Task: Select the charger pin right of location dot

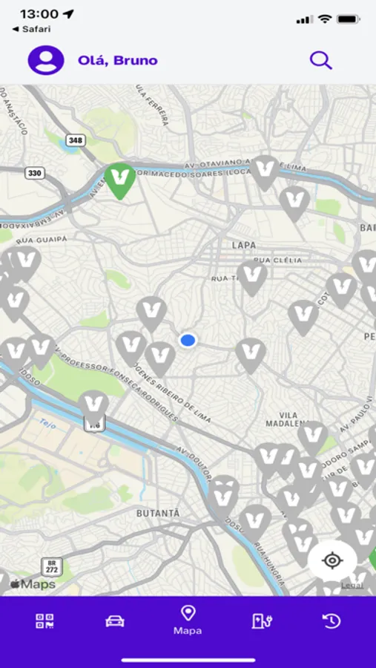Action: click(x=251, y=356)
